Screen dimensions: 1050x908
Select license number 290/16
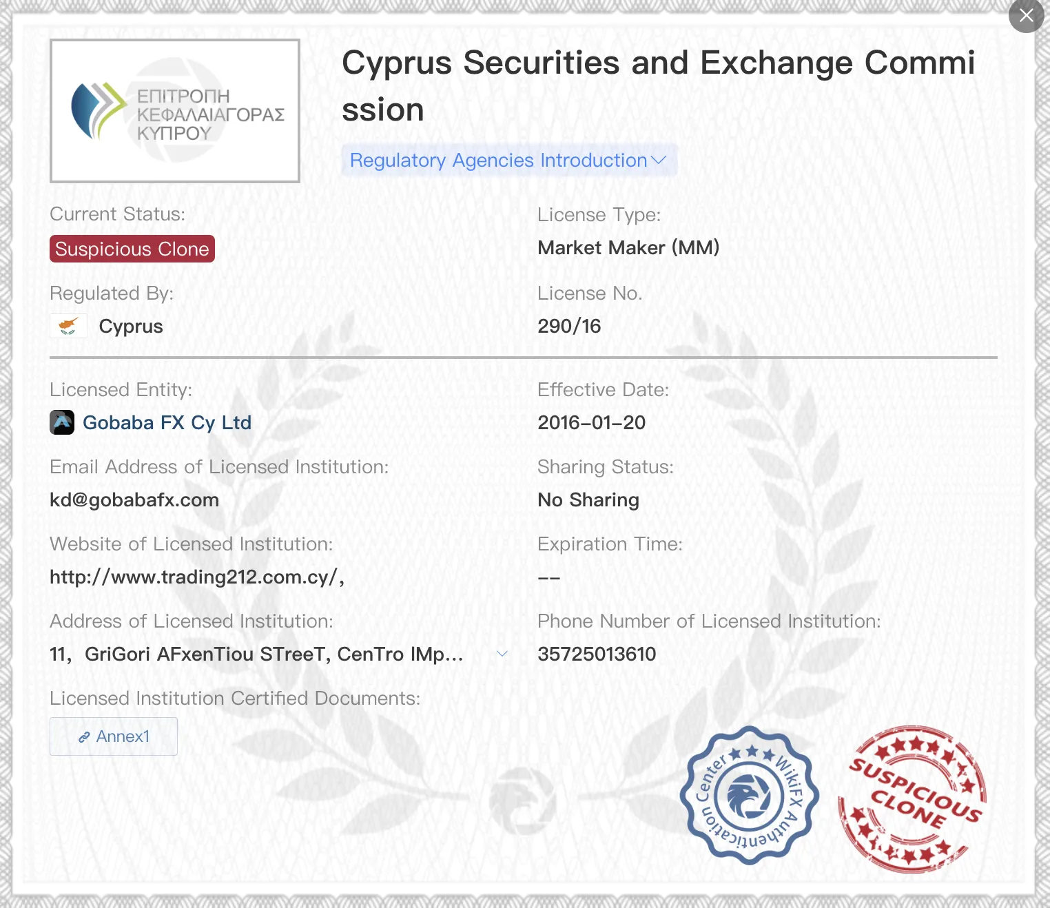569,326
